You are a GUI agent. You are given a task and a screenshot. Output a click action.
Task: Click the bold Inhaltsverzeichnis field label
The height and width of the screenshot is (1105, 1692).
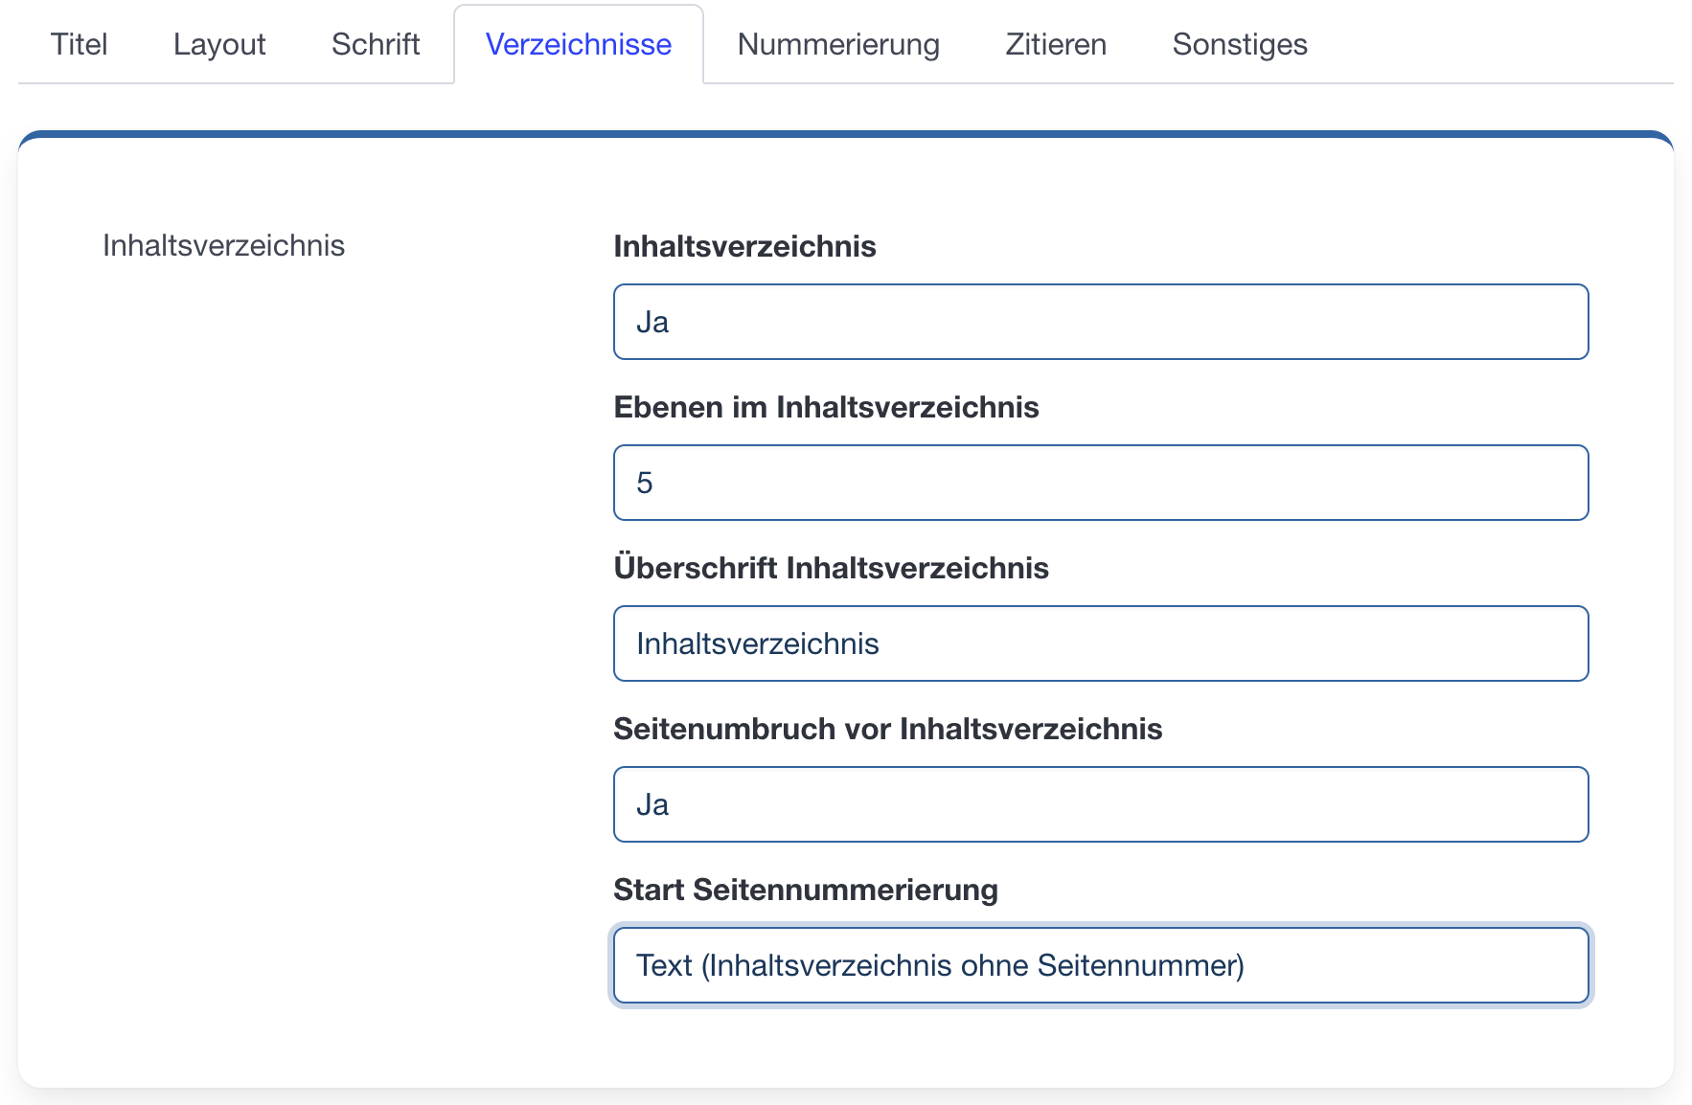point(744,246)
